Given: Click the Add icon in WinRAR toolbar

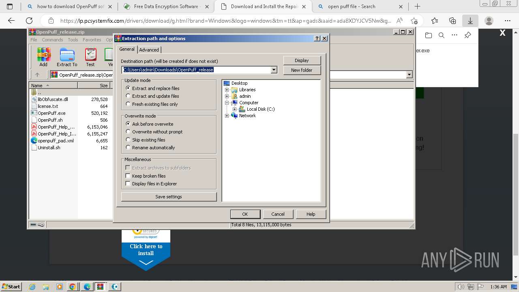Looking at the screenshot, I should tap(43, 57).
